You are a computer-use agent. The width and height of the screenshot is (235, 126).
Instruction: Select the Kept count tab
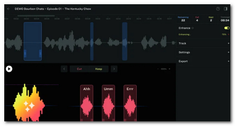211,19
